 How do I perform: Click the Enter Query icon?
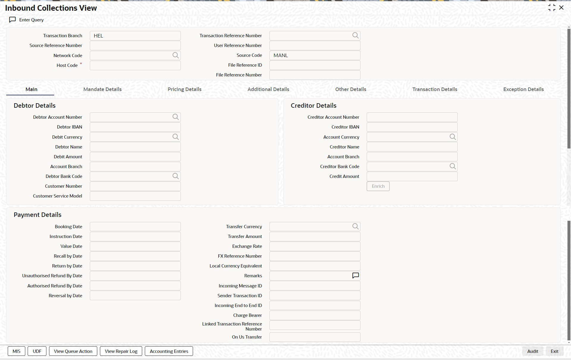click(12, 20)
